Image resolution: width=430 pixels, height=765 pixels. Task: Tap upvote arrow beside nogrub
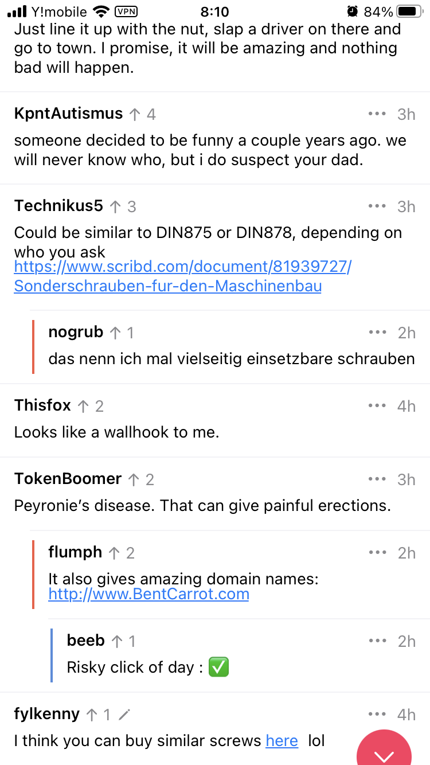tap(115, 333)
